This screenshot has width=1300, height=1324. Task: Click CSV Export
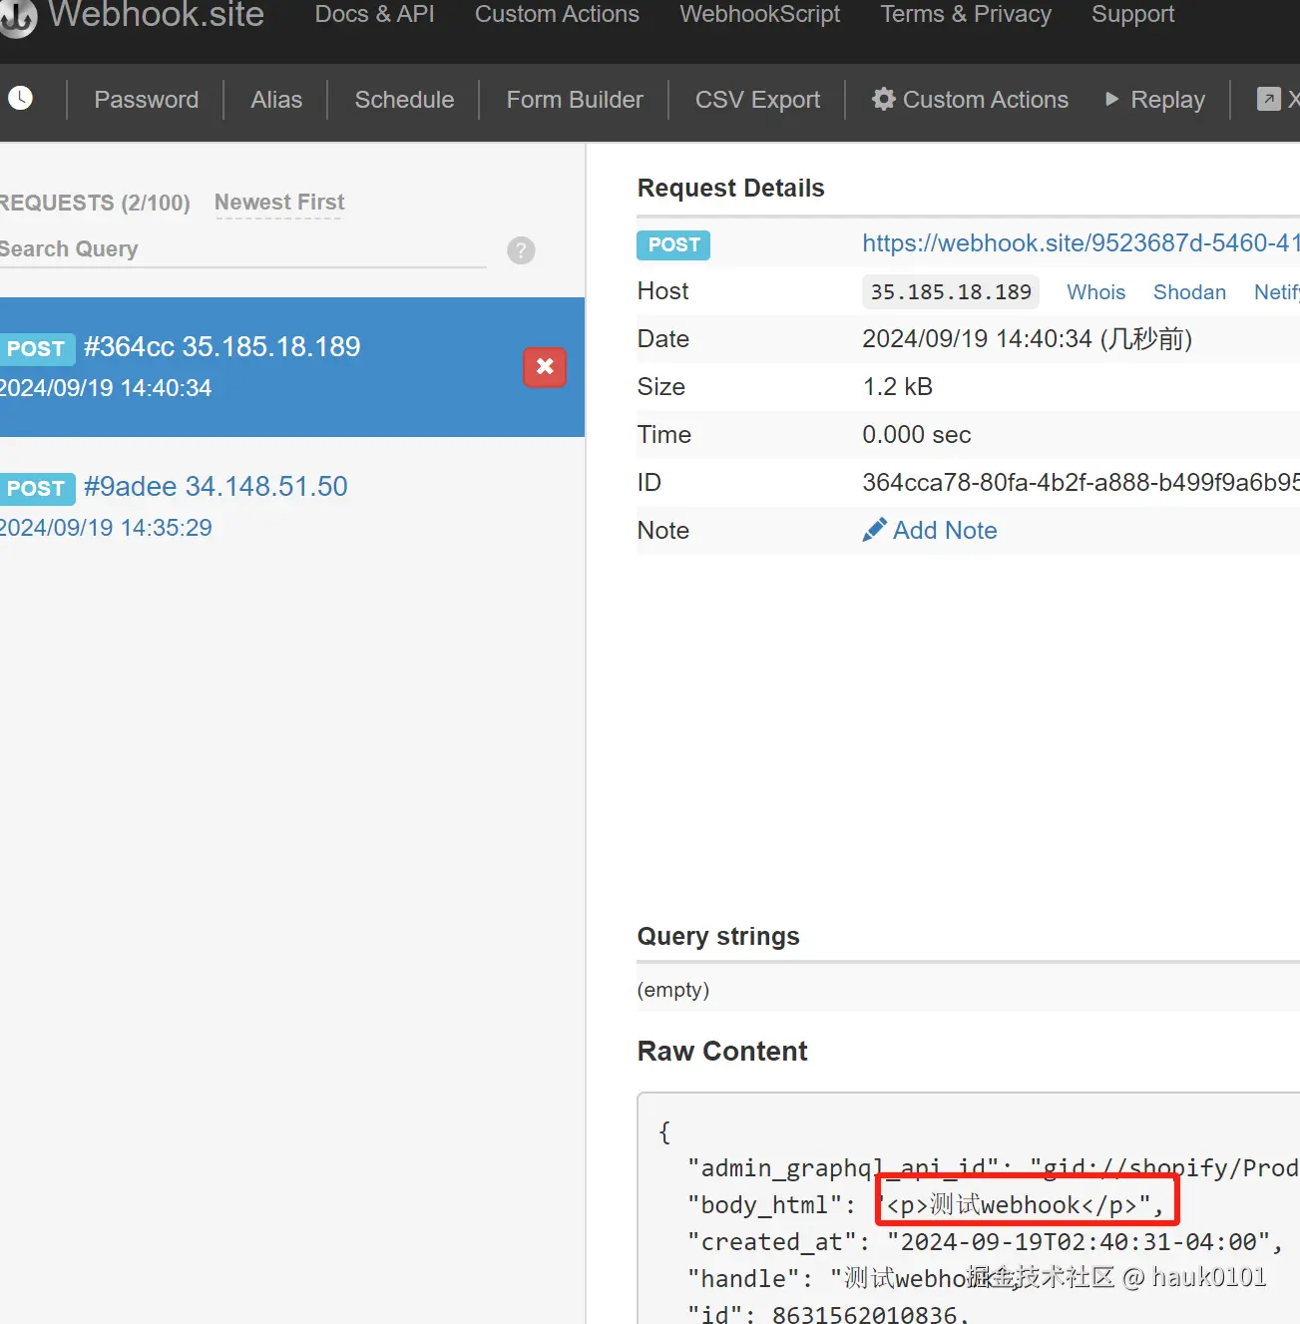(x=757, y=100)
